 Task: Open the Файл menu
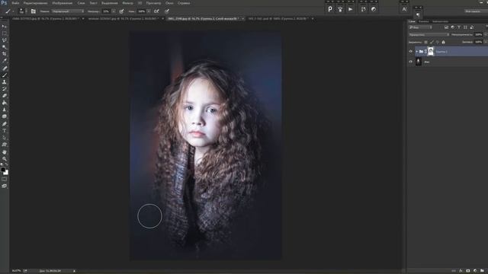tap(15, 3)
